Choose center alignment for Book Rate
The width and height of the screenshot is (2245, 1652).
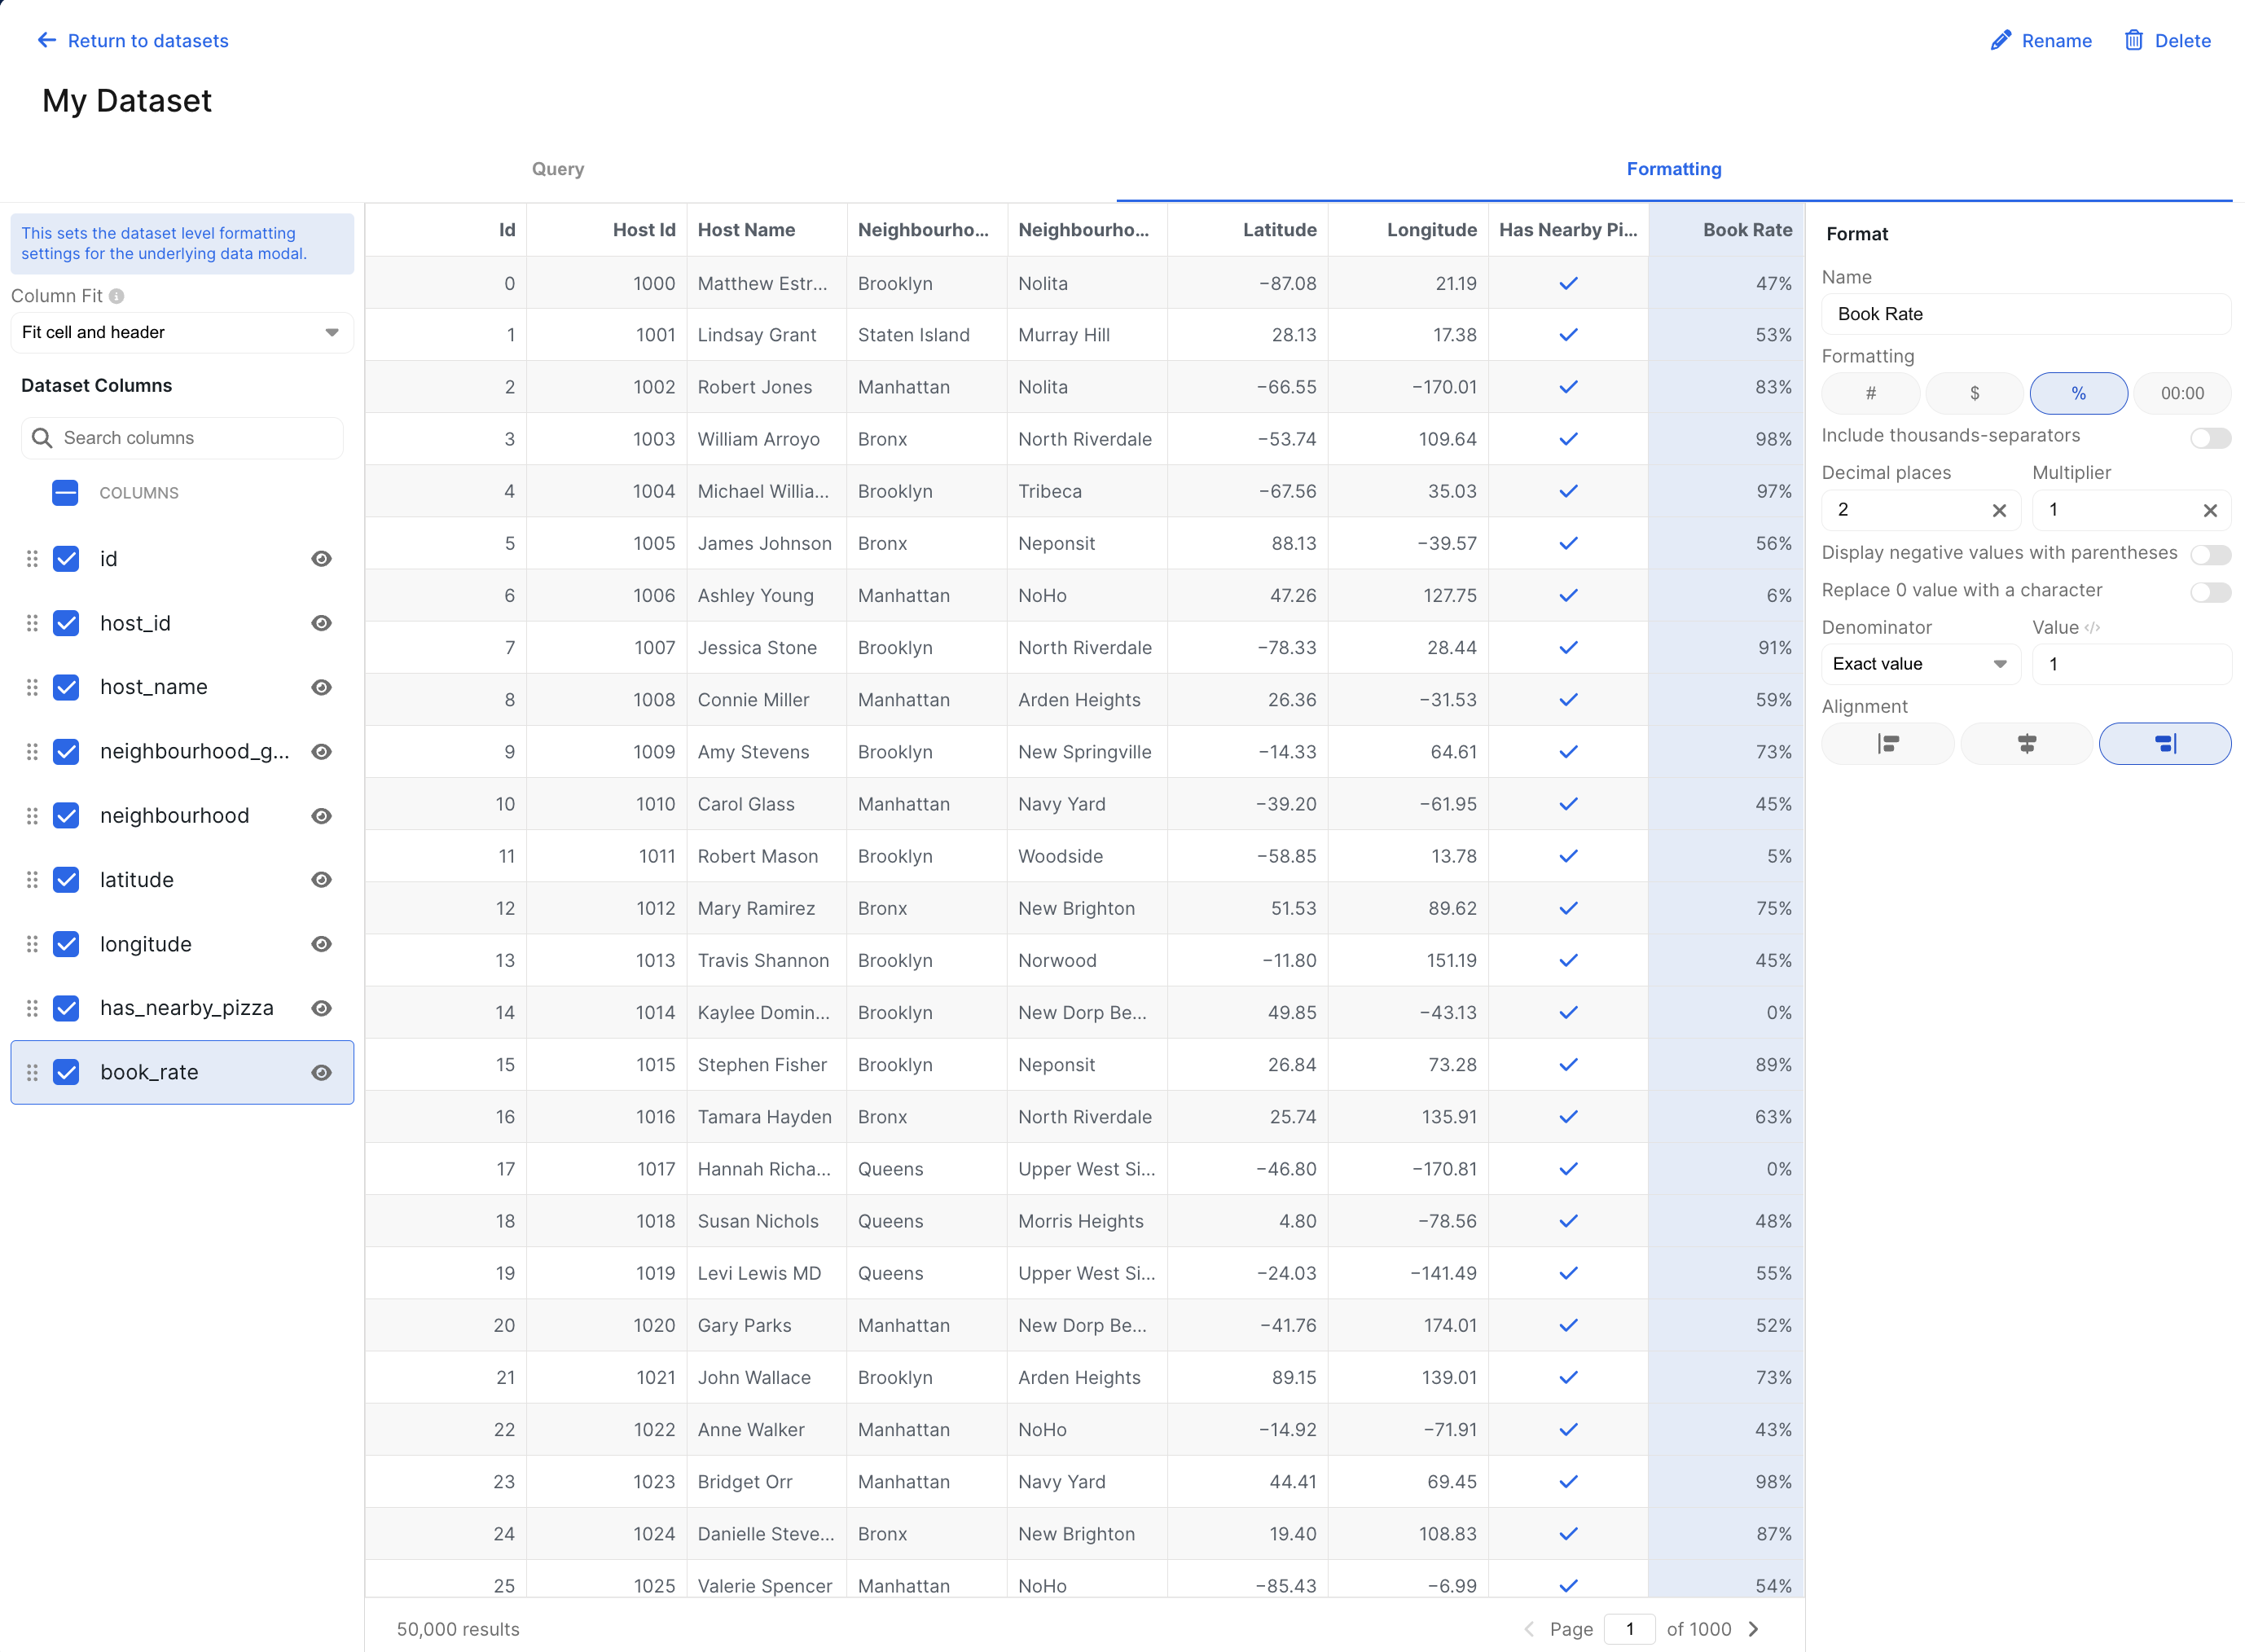[x=2026, y=743]
